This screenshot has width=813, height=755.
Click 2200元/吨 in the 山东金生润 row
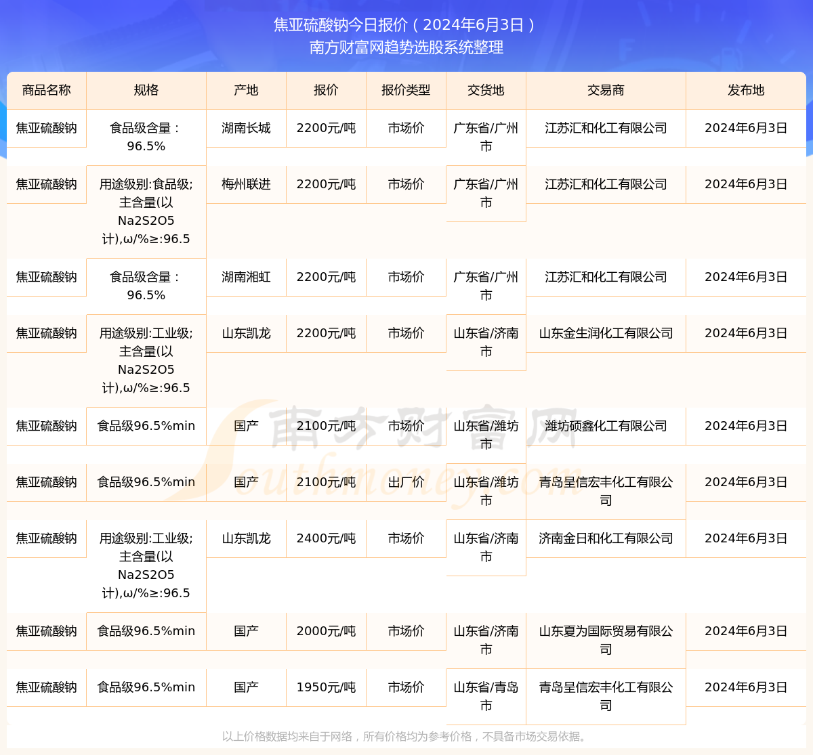click(x=326, y=333)
